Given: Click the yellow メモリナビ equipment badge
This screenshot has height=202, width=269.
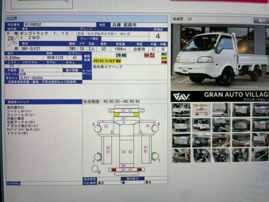Looking at the screenshot, I should click(x=99, y=61).
